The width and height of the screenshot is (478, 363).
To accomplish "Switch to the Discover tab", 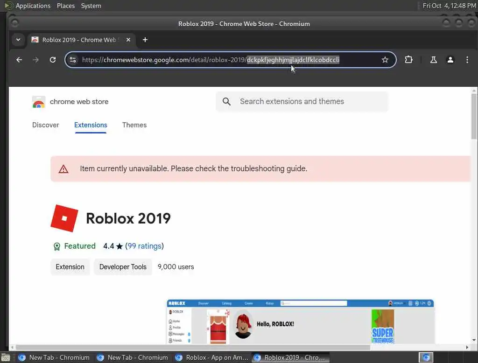I will point(45,125).
